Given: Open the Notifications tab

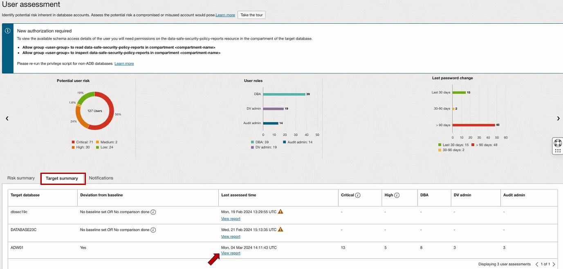Looking at the screenshot, I should pyautogui.click(x=101, y=178).
